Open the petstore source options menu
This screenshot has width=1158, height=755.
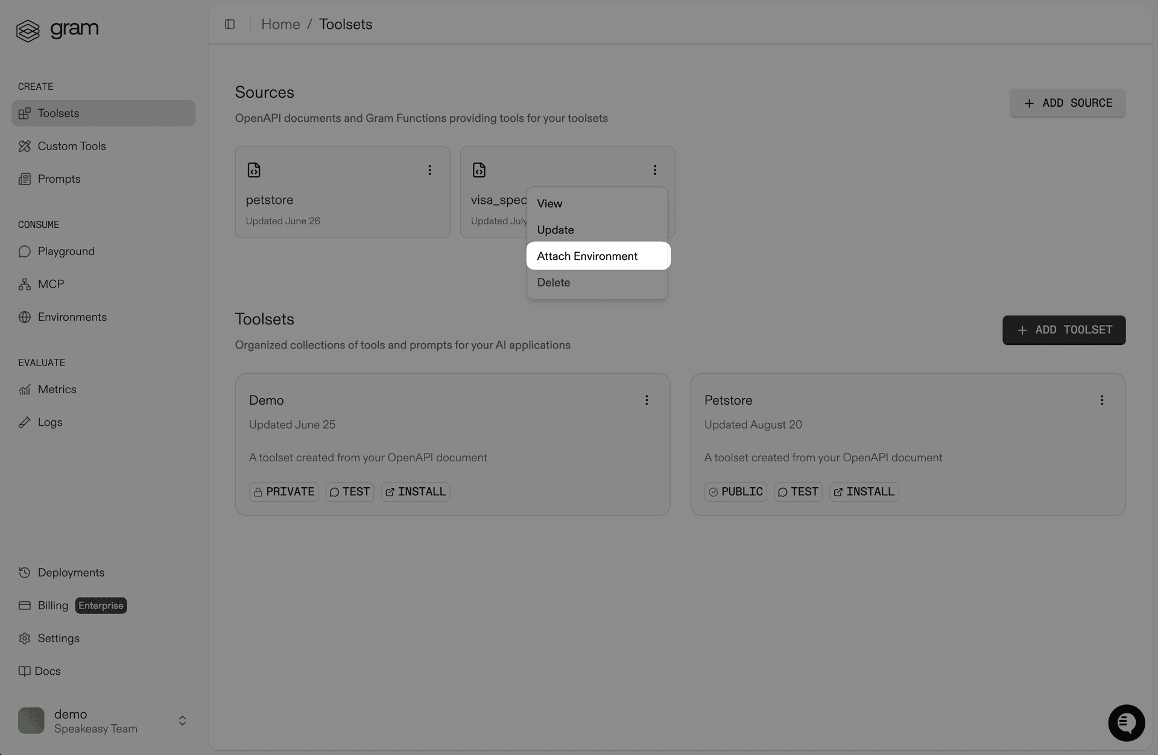[429, 169]
